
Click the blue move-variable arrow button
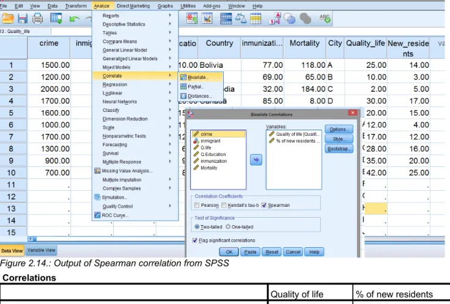[256, 160]
